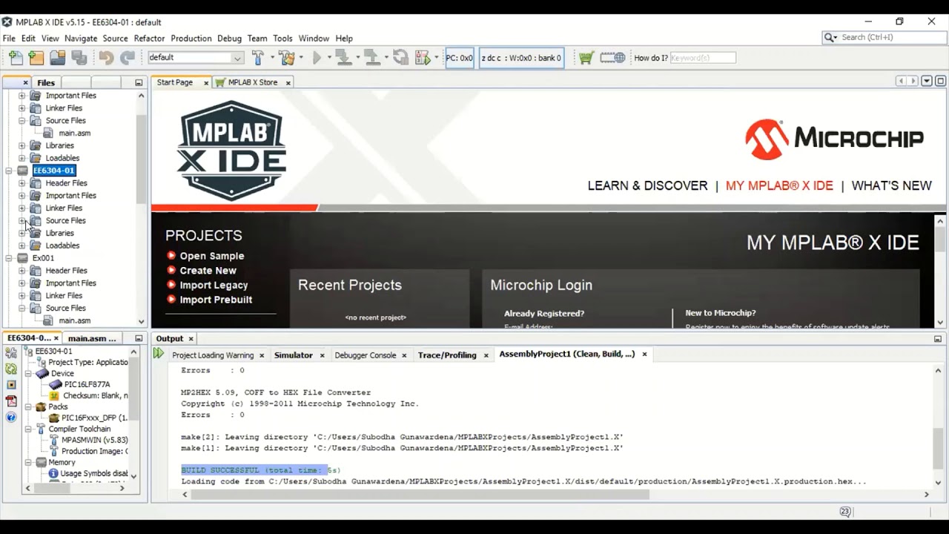Collapse the Packs node in dashboard

pos(28,406)
